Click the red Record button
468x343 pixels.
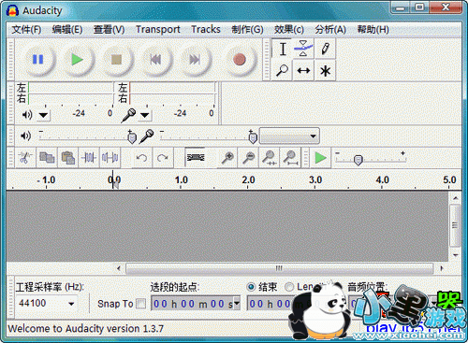pyautogui.click(x=240, y=59)
